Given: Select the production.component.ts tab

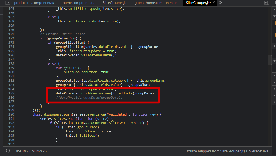Looking at the screenshot, I should tap(34, 3).
